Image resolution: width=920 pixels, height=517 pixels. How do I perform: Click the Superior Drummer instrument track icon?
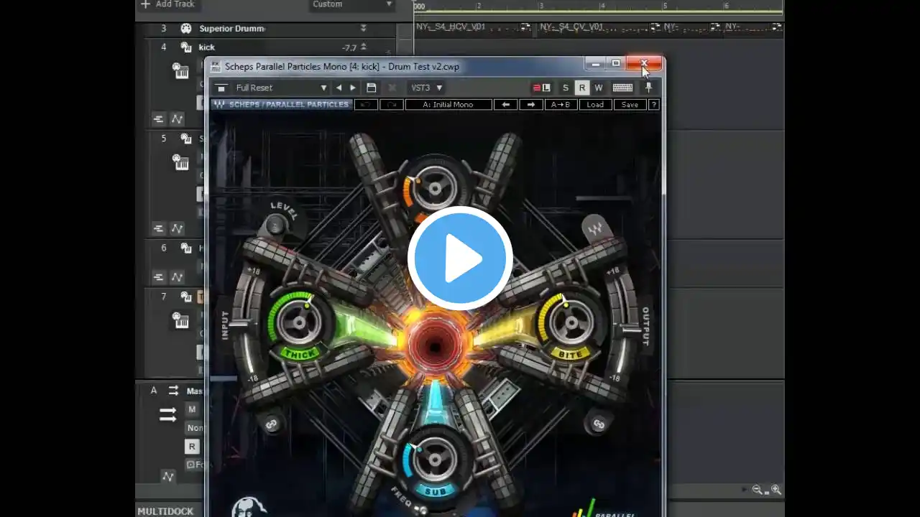pyautogui.click(x=186, y=29)
